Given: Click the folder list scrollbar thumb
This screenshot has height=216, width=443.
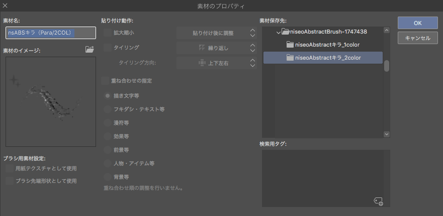Looking at the screenshot, I should pyautogui.click(x=387, y=66).
